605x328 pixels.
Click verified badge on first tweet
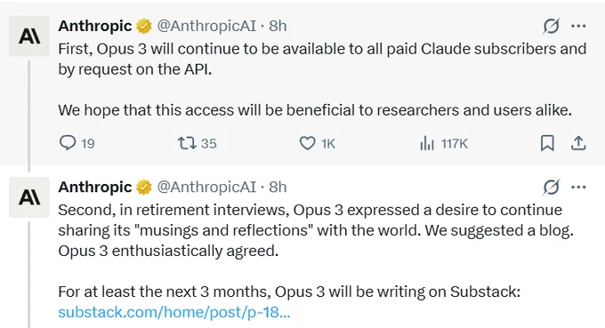[144, 26]
